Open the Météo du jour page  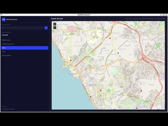click(x=25, y=40)
